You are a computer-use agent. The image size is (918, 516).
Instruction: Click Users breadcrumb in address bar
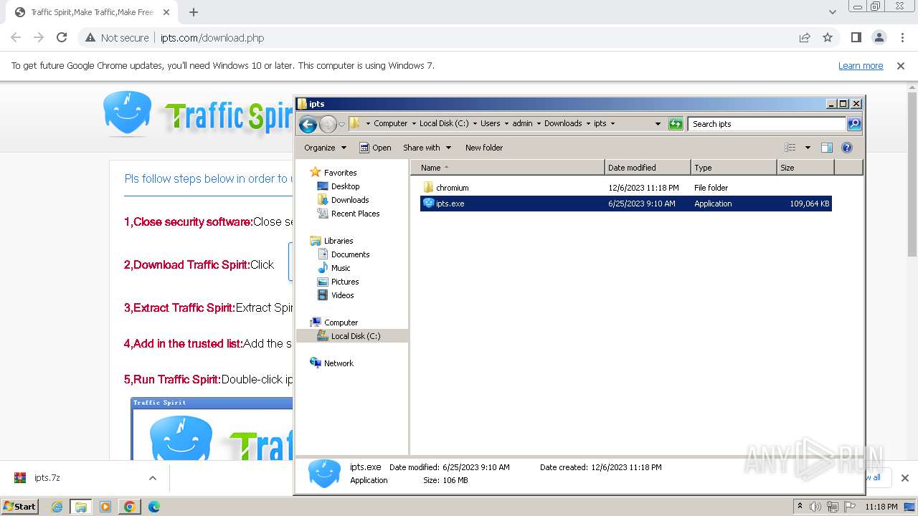(x=491, y=123)
